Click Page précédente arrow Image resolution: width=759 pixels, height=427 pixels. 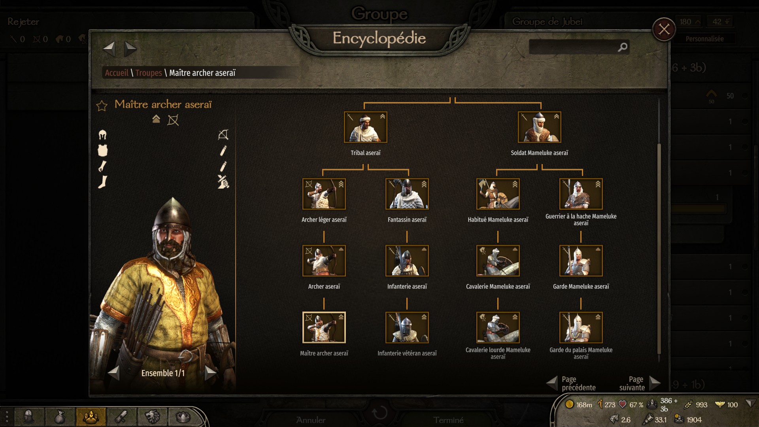pos(552,383)
